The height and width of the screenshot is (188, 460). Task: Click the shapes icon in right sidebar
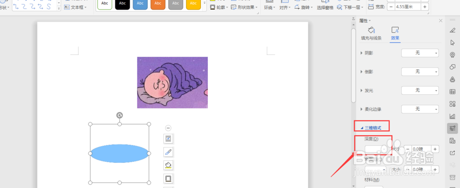[x=452, y=67]
